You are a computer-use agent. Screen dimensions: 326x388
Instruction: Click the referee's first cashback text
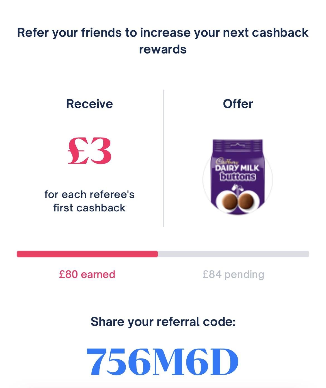89,201
